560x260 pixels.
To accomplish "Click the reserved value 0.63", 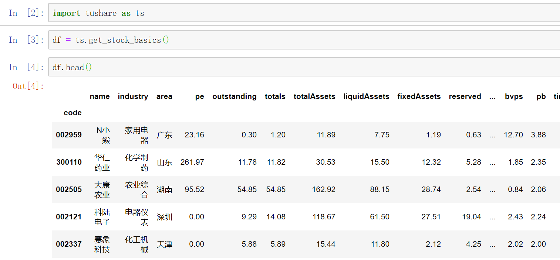I will point(474,135).
